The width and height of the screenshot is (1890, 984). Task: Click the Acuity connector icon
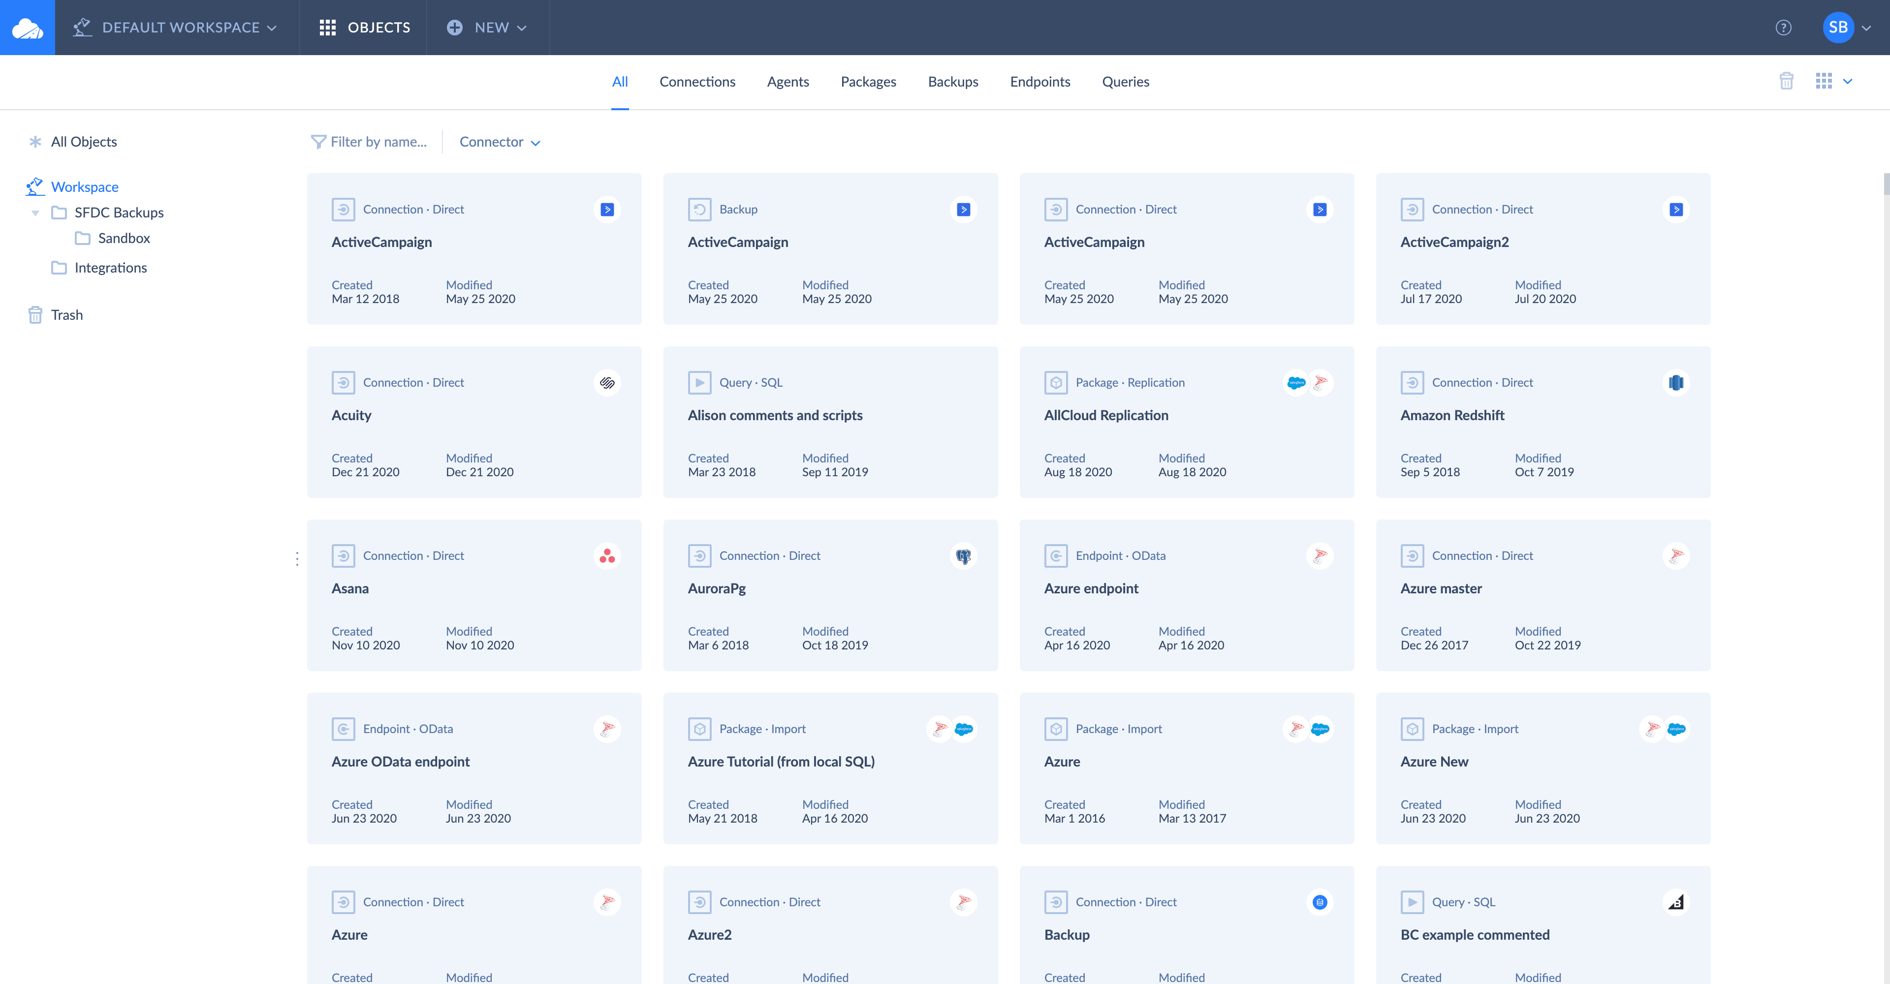[x=607, y=383]
